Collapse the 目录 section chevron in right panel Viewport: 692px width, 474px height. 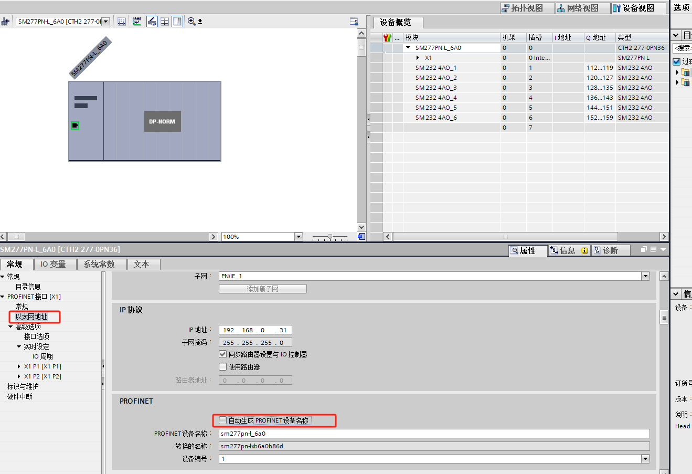coord(676,35)
